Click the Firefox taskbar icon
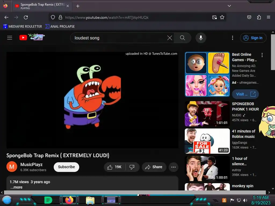Viewport: 275px width, 206px height. tap(69, 200)
